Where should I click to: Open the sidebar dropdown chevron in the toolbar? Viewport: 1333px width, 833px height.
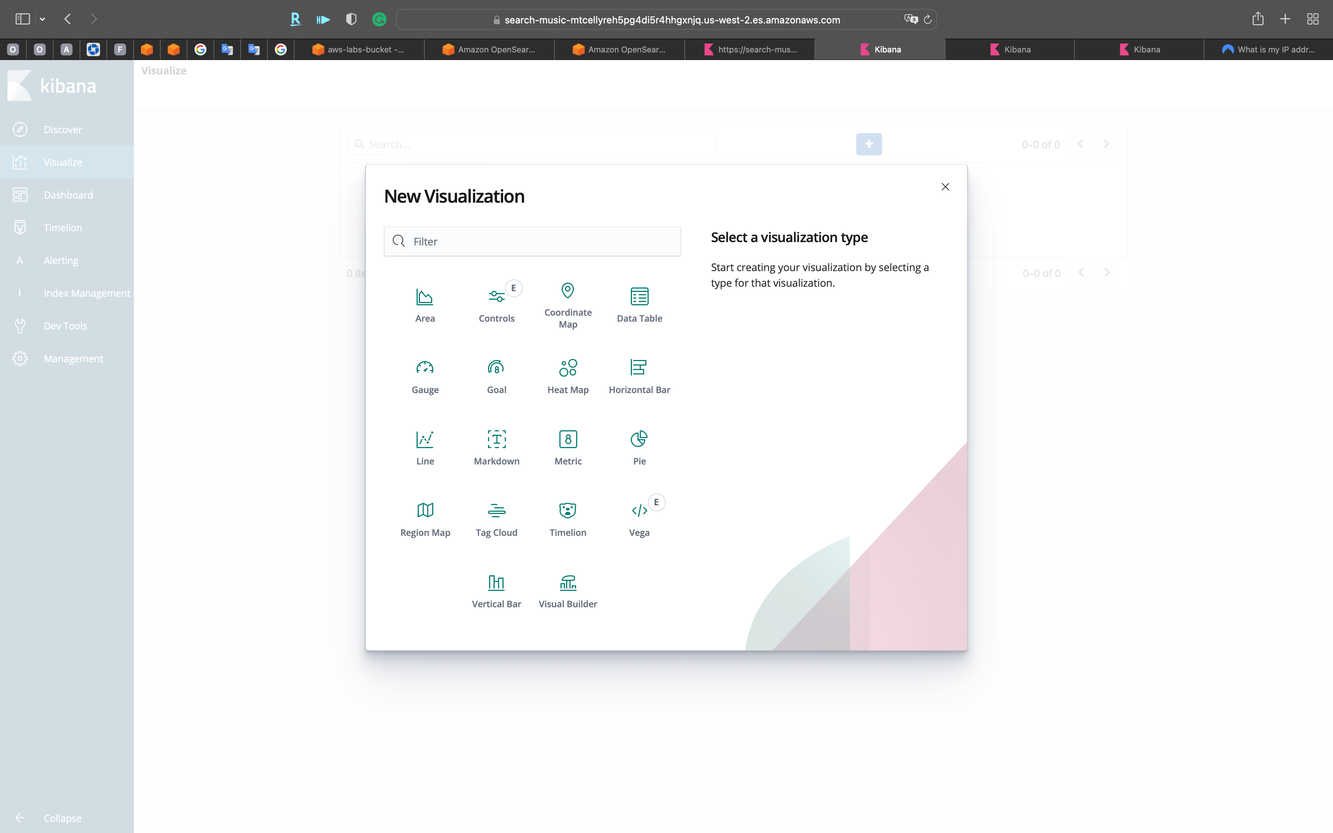tap(43, 19)
